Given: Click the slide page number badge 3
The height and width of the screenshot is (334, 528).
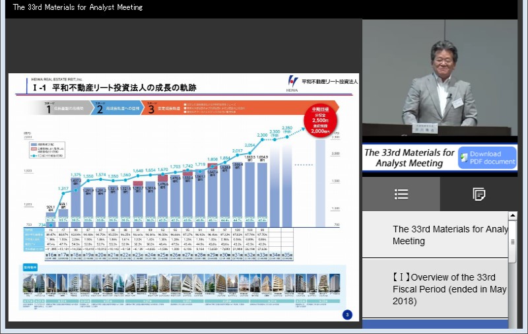Looking at the screenshot, I should coord(347,314).
